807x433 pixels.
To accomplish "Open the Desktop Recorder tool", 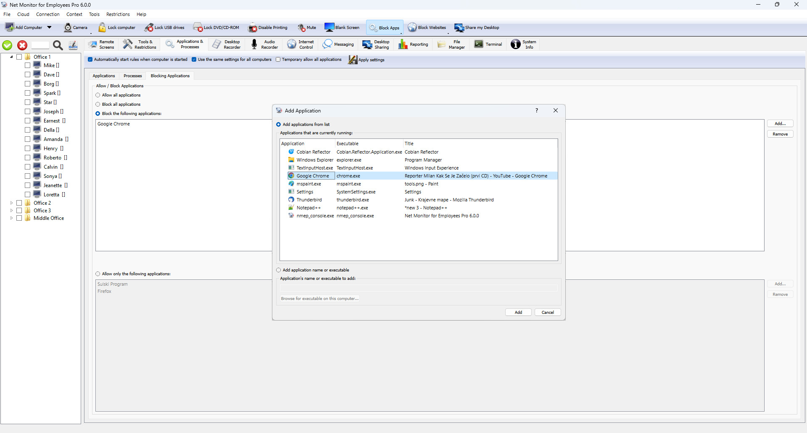I will 217,44.
